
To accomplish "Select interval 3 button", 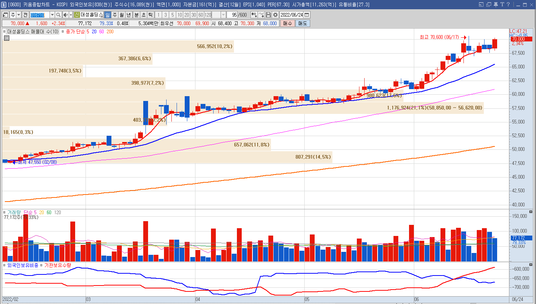I will (165, 15).
